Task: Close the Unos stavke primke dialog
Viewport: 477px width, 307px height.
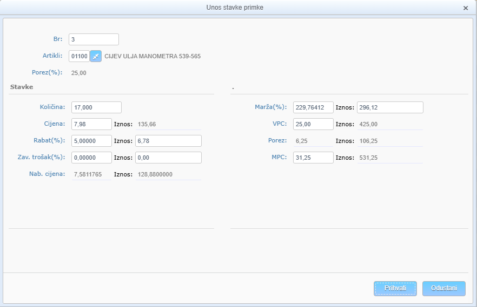Action: 466,8
